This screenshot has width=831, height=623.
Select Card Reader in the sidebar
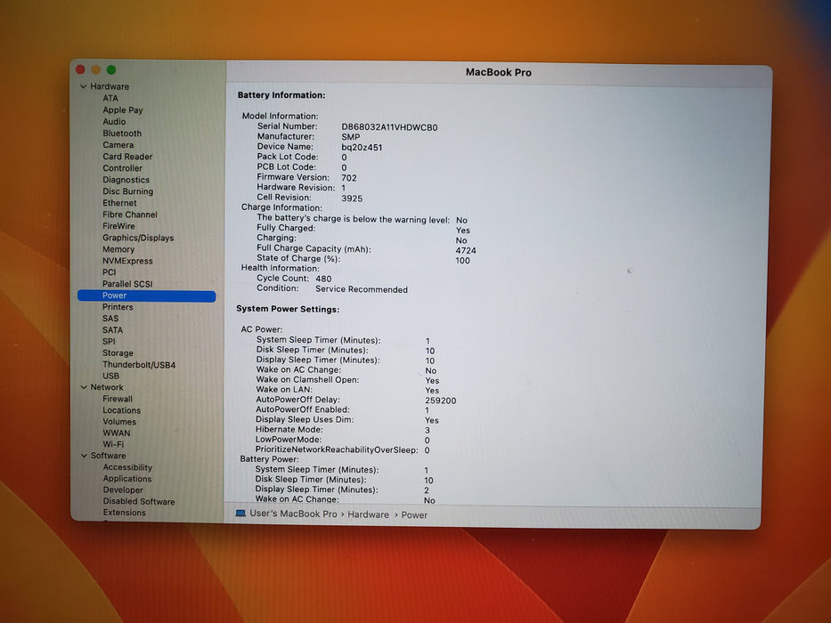[127, 157]
